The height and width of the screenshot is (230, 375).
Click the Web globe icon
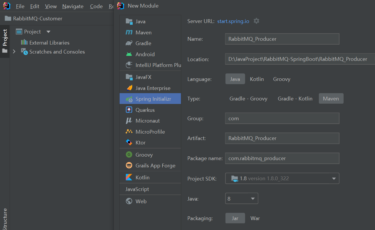(129, 201)
